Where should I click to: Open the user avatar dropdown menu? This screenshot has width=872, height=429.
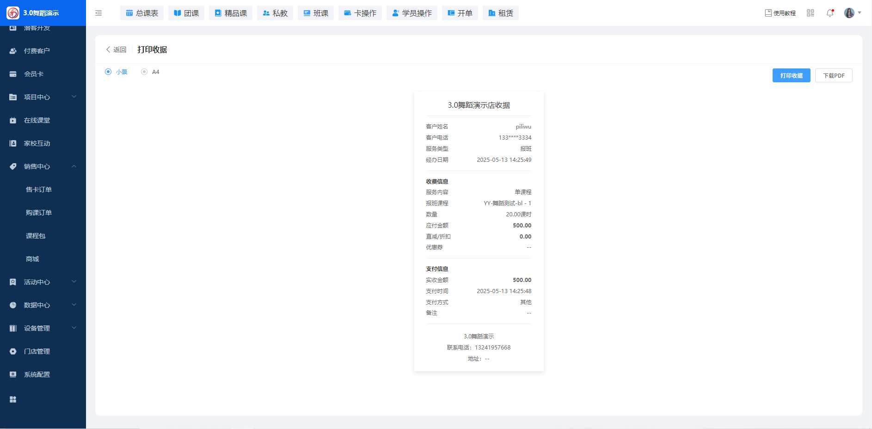(852, 13)
